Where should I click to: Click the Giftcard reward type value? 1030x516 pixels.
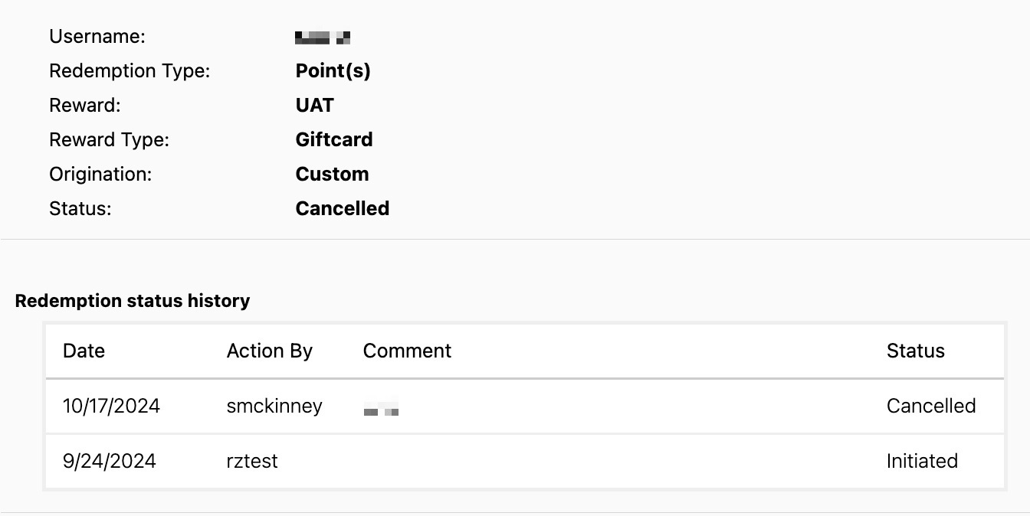coord(334,139)
